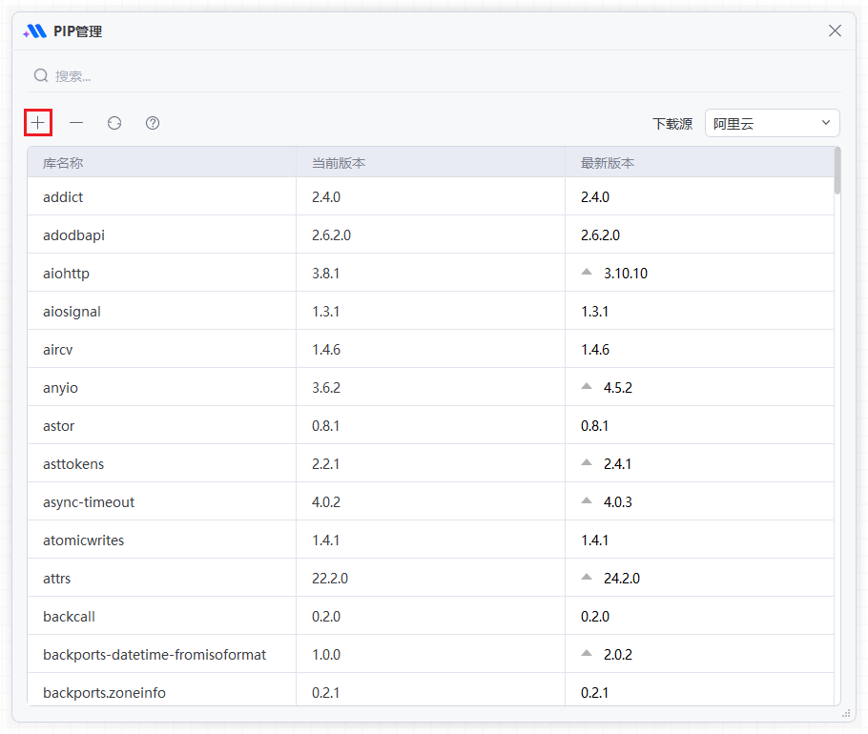Select the astor library name
This screenshot has height=734, width=868.
coord(59,426)
